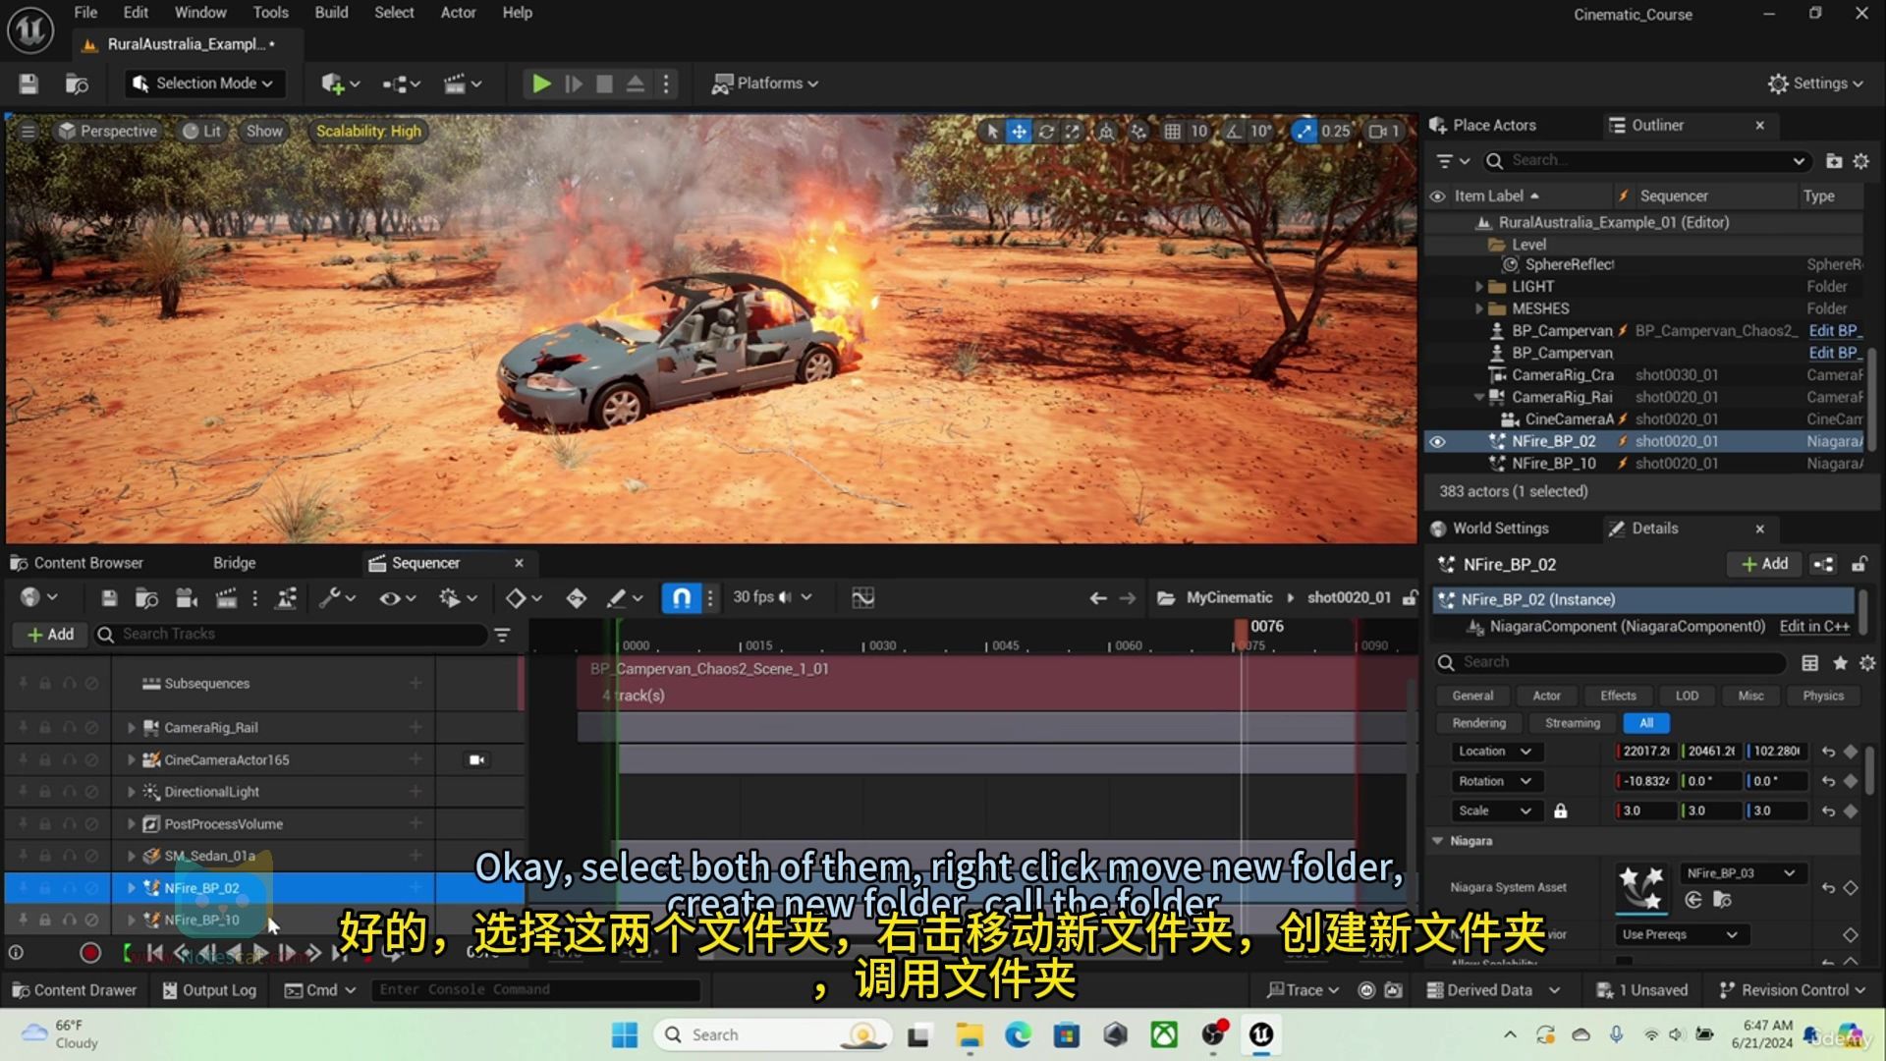Viewport: 1886px width, 1061px height.
Task: Select the Effects filter in the Details panel
Action: pos(1618,696)
